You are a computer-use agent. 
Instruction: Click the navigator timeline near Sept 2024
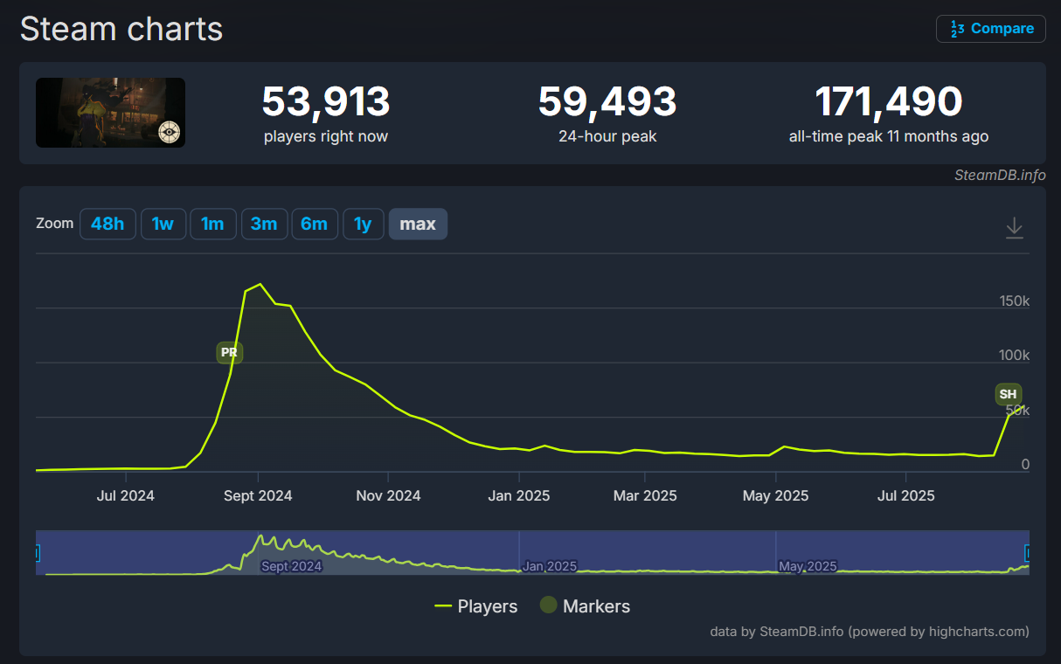click(291, 566)
